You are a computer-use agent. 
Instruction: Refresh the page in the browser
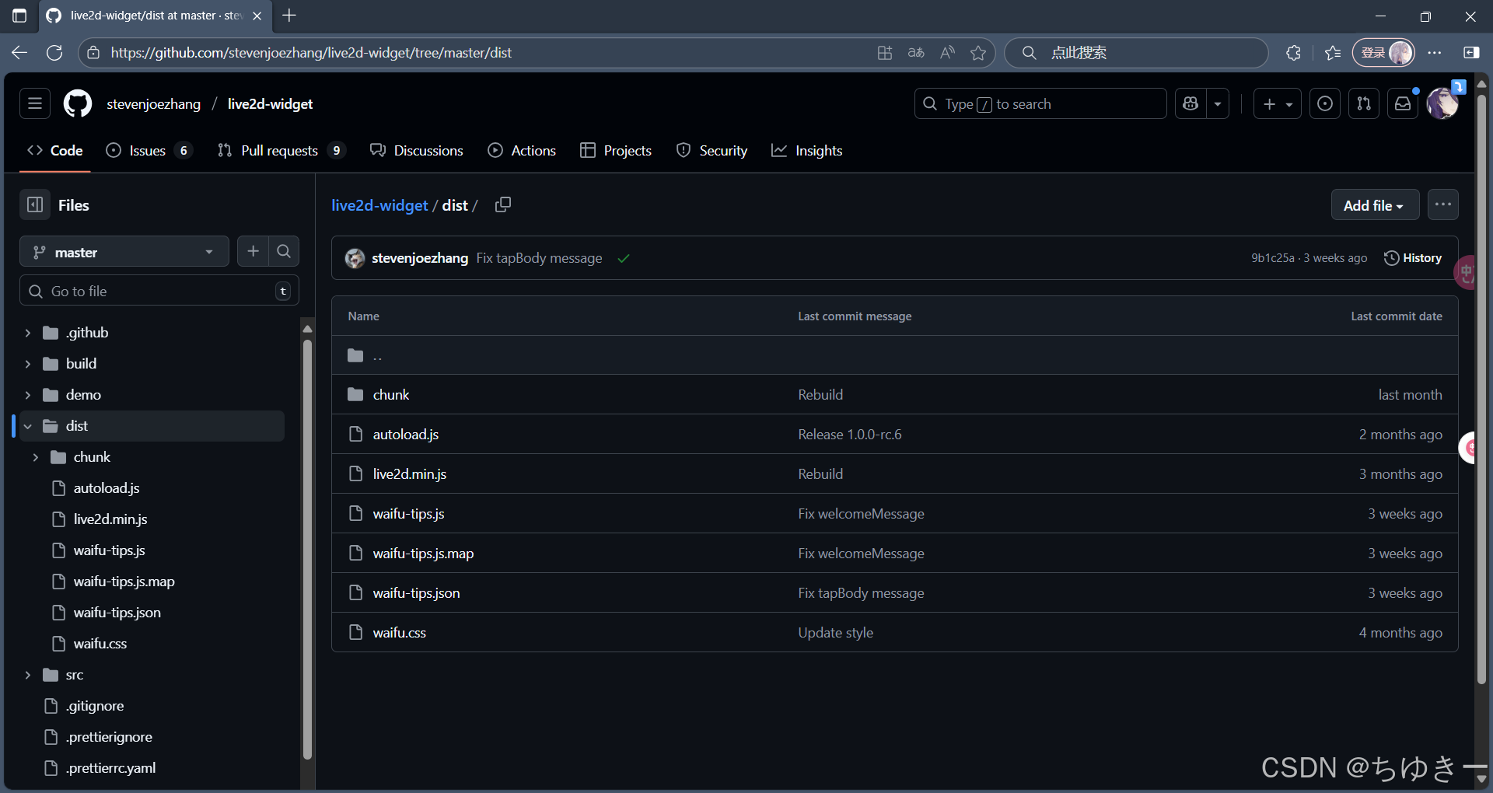click(x=54, y=53)
